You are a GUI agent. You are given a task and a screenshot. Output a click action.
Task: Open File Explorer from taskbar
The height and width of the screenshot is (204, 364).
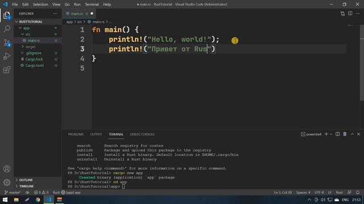pyautogui.click(x=16, y=199)
